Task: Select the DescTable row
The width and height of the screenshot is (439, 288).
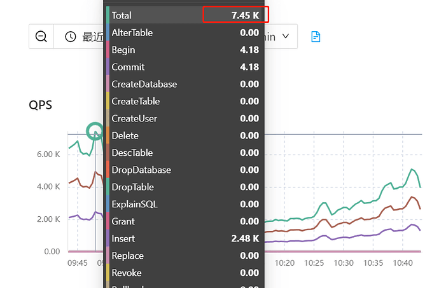Action: pyautogui.click(x=185, y=153)
